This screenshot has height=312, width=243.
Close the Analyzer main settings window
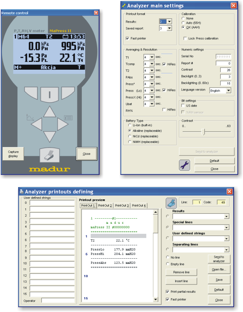[x=234, y=5]
